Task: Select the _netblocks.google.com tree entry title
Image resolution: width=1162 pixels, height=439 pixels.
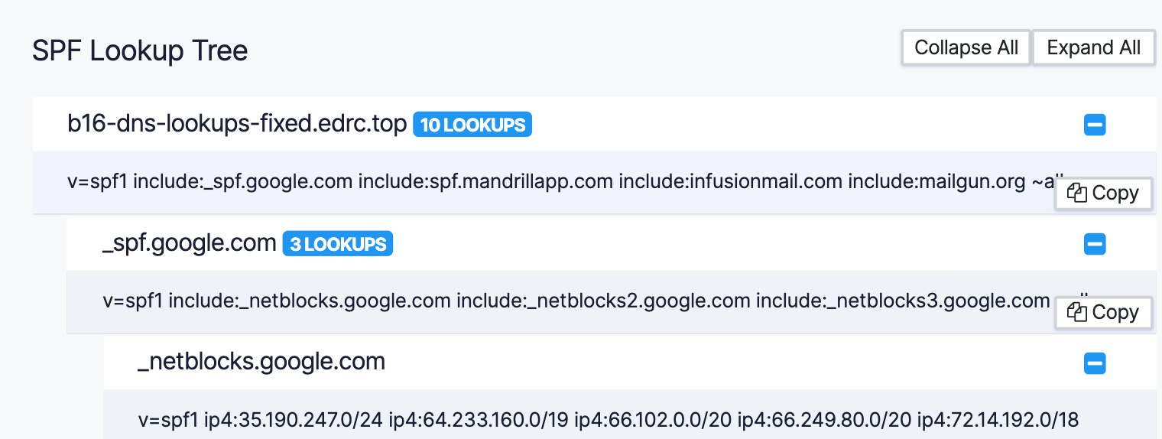Action: (261, 361)
